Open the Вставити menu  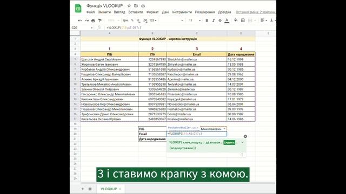coord(136,12)
